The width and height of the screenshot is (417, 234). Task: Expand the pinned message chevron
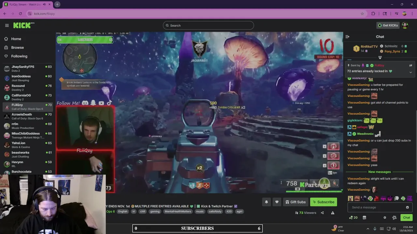click(x=410, y=72)
